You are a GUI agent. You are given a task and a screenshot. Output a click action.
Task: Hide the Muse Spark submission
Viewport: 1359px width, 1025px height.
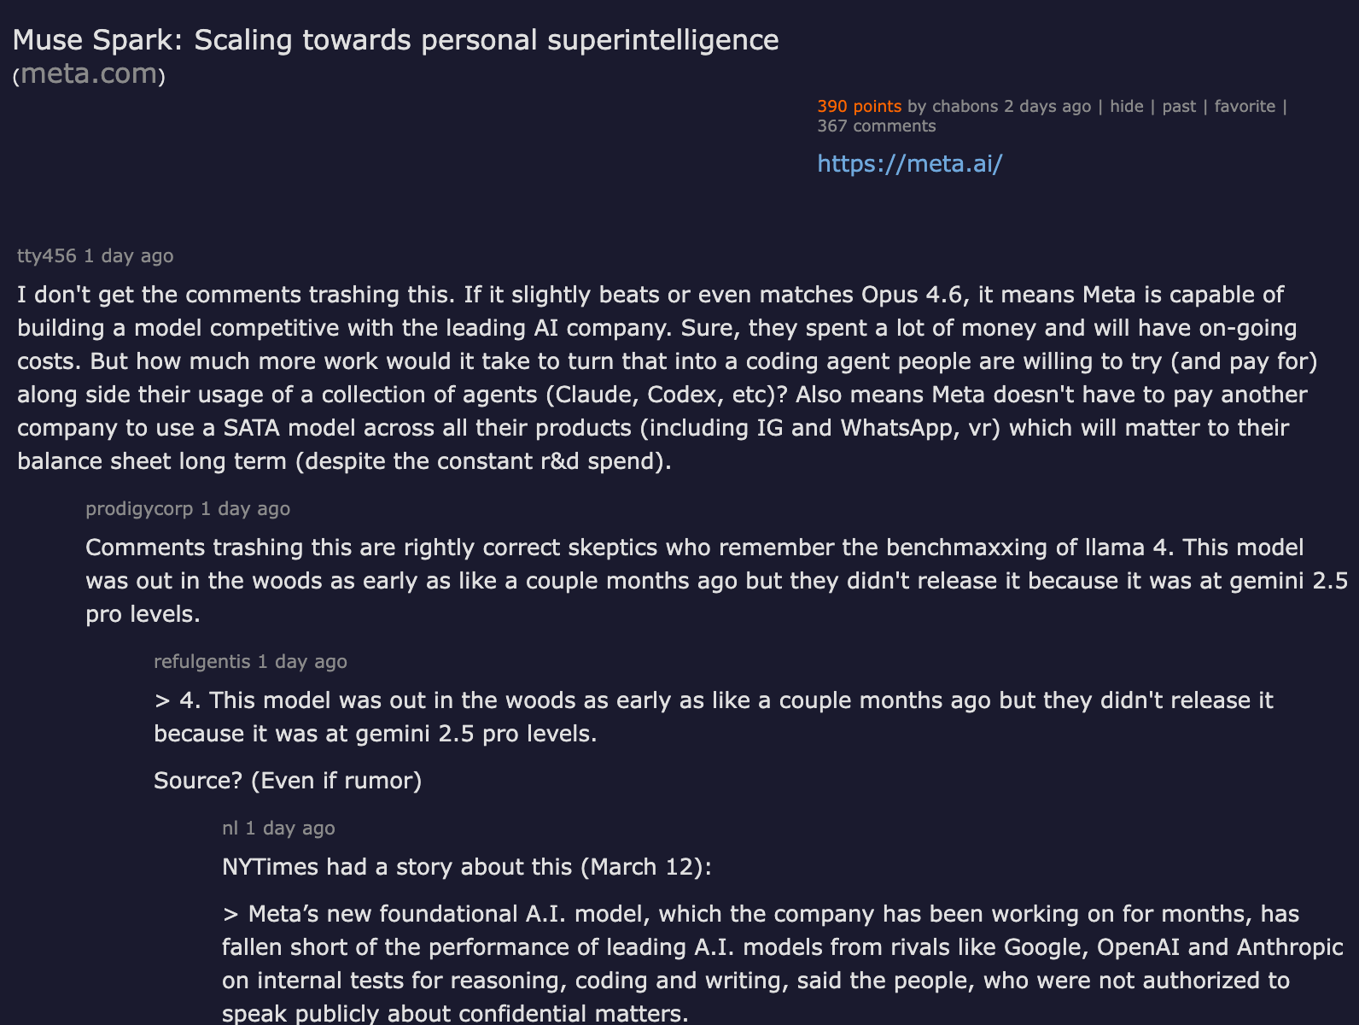pos(1127,106)
